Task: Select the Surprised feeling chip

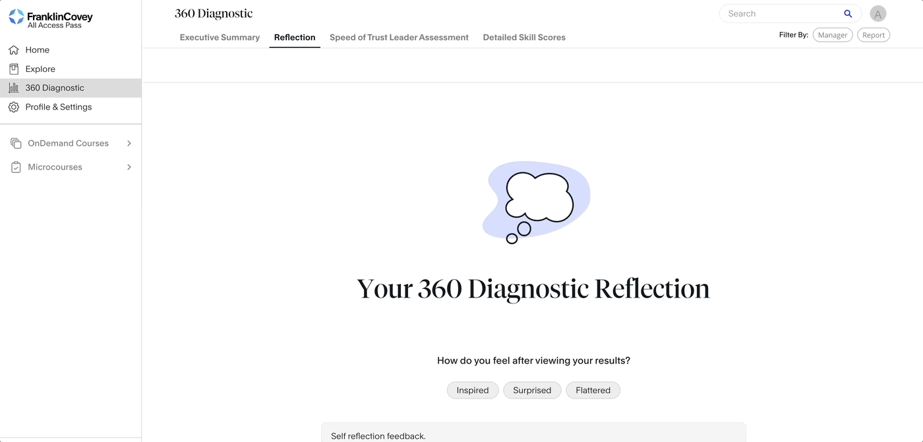Action: pos(532,391)
